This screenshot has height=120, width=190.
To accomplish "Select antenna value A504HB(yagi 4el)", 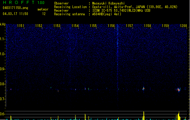I will (107, 14).
